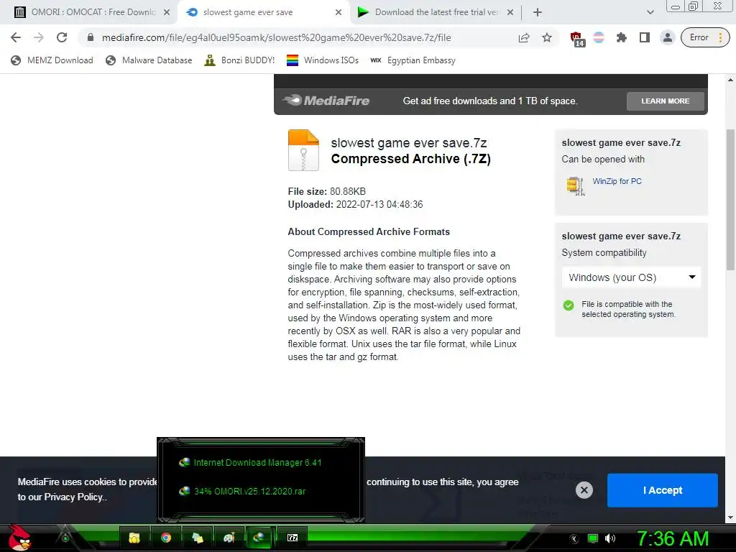Open the Windows ISOs bookmark

323,60
